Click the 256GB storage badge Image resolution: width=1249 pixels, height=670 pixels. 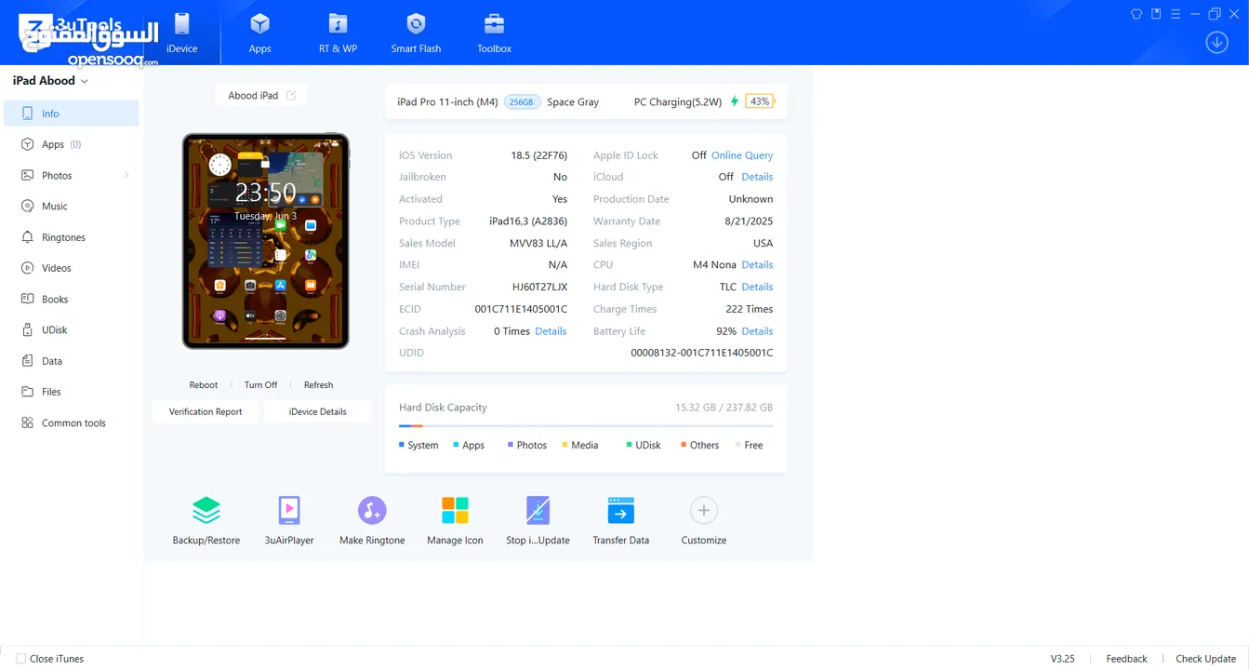click(523, 102)
